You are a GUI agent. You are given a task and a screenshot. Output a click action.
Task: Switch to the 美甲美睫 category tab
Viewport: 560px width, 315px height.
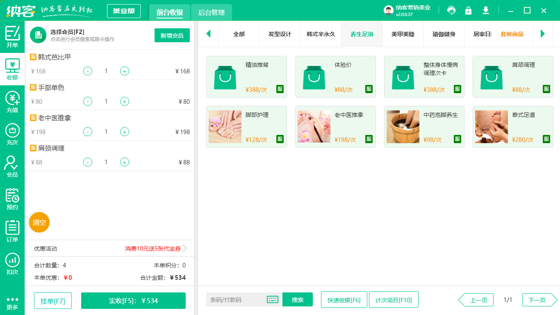pyautogui.click(x=403, y=34)
